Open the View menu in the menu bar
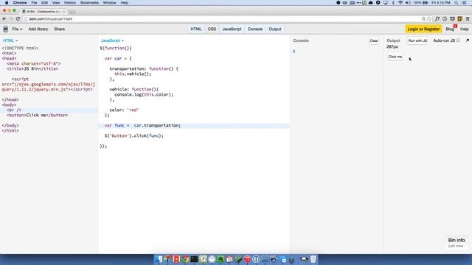The height and width of the screenshot is (265, 472). (56, 3)
